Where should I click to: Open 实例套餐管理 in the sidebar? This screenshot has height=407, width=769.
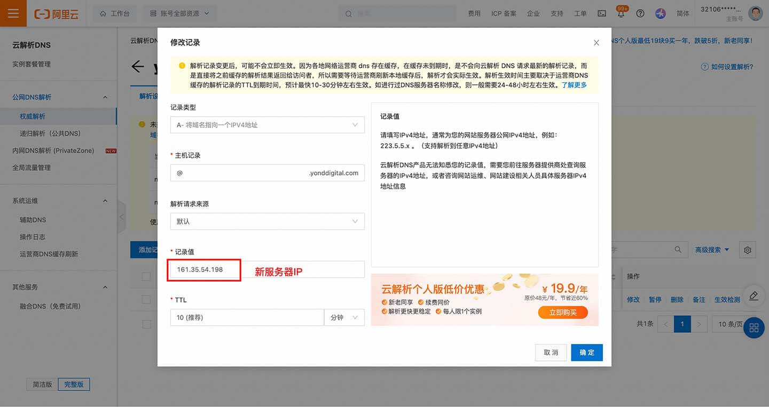pyautogui.click(x=32, y=64)
